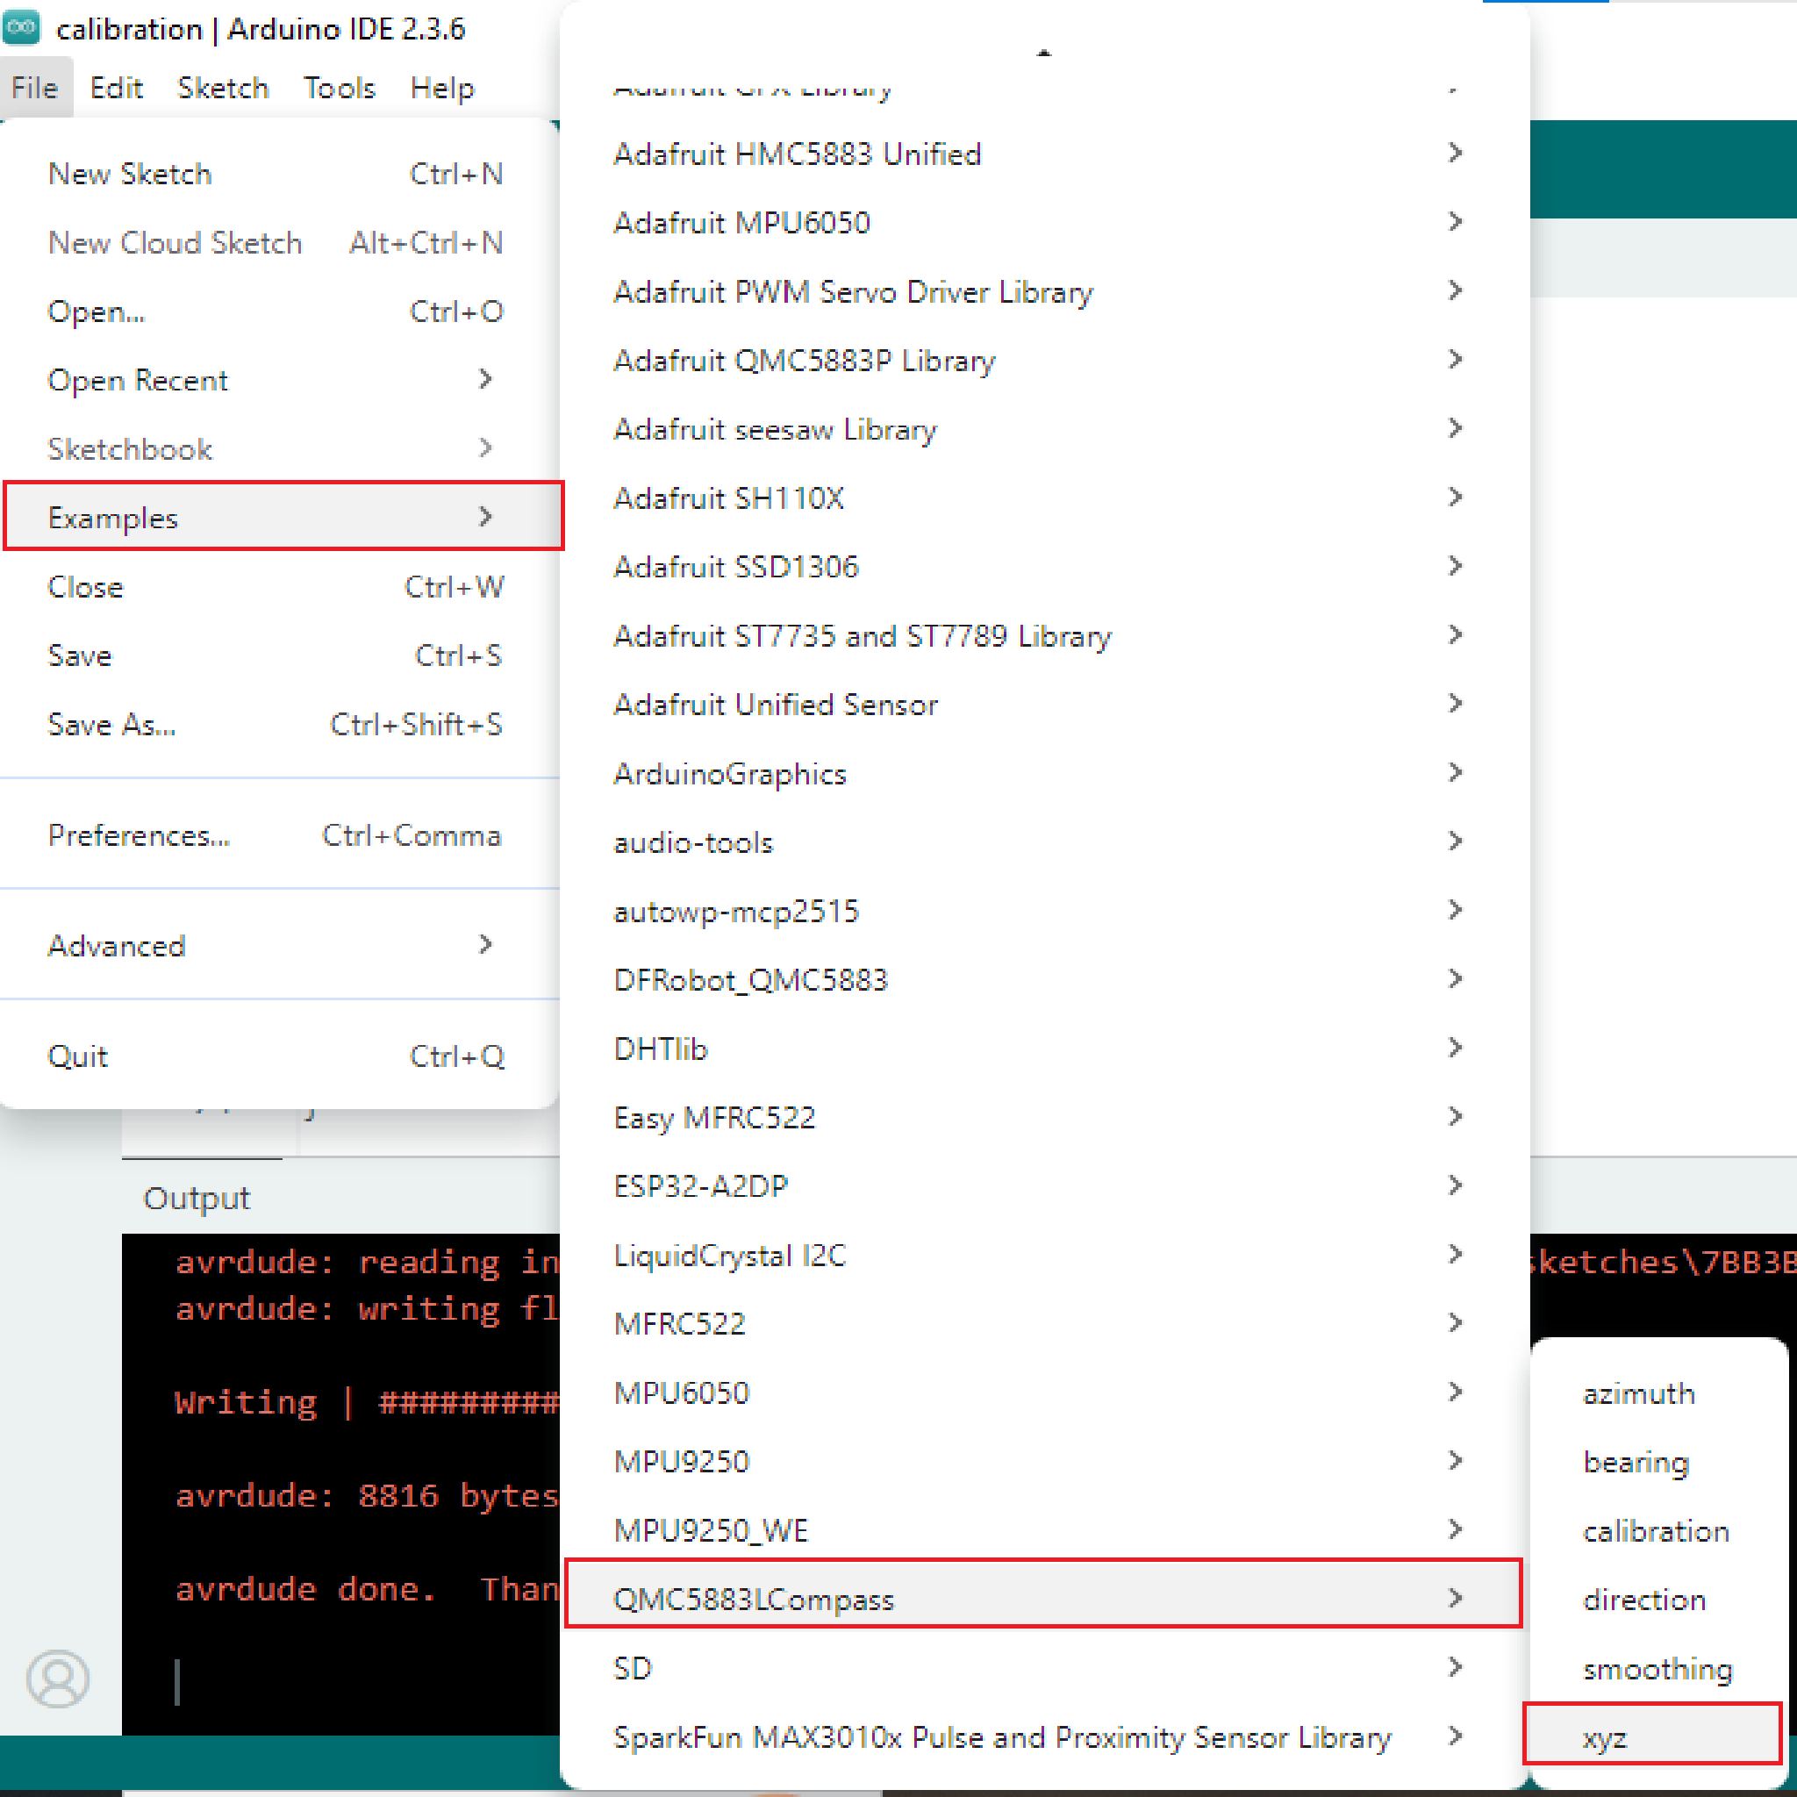Click the scroll-up arrow atop examples list
Screen dimensions: 1797x1797
tap(1043, 54)
